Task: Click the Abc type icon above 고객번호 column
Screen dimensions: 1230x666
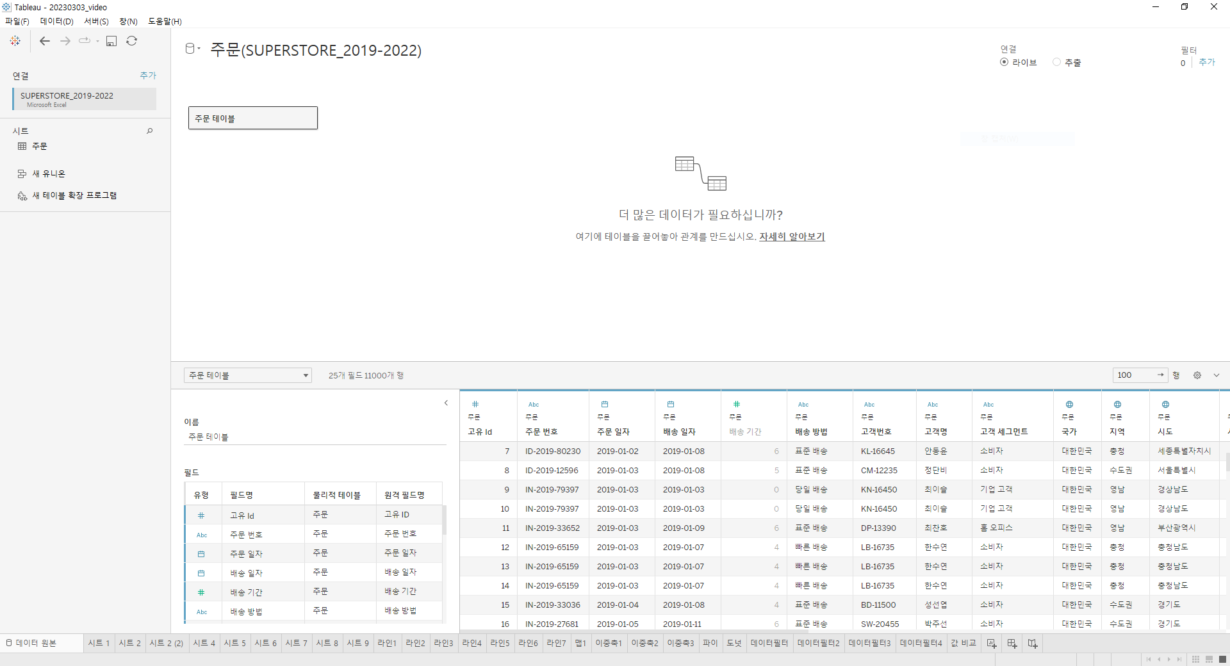Action: [869, 404]
